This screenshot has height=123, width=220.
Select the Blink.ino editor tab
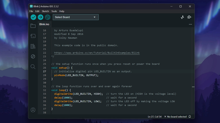44,24
